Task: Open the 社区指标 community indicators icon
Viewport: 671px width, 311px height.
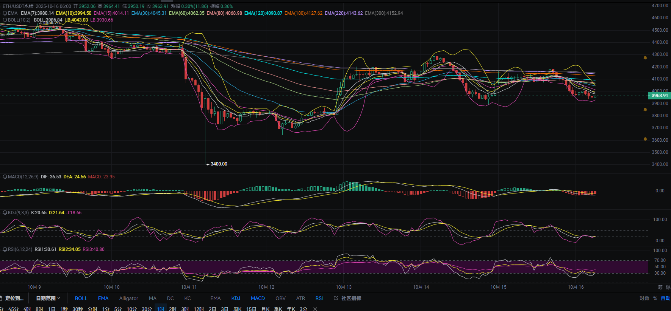Action: (x=336, y=298)
